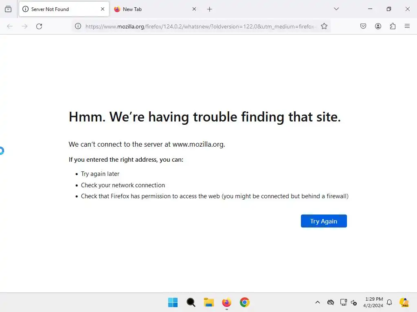Open a new tab with the plus button
The width and height of the screenshot is (417, 312).
pyautogui.click(x=210, y=9)
